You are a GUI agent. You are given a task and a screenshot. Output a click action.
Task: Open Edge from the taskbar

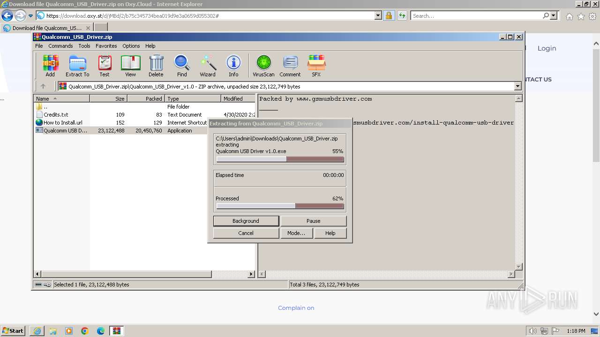click(x=101, y=331)
